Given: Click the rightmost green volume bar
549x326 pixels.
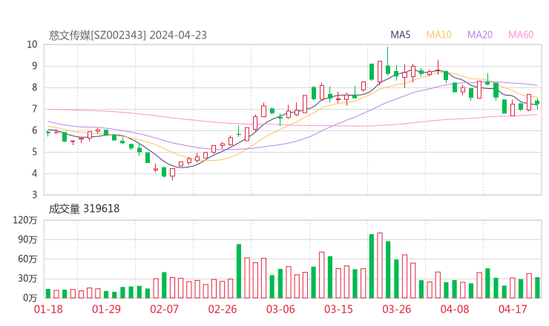Looking at the screenshot, I should click(x=537, y=287).
